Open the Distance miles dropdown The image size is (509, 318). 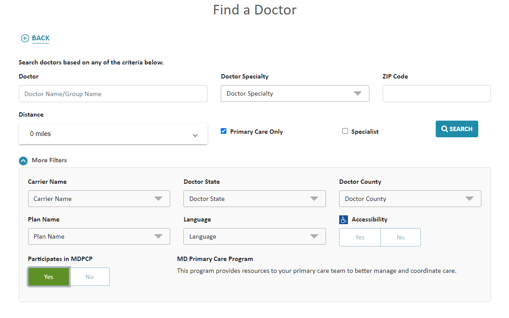pyautogui.click(x=113, y=134)
